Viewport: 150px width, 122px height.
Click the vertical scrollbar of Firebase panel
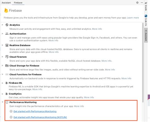[x=143, y=62]
